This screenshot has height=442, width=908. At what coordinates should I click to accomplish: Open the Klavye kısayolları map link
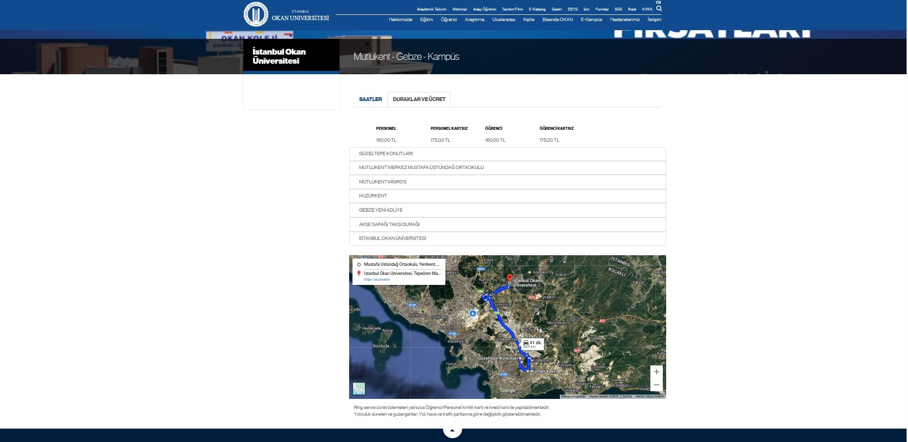573,397
